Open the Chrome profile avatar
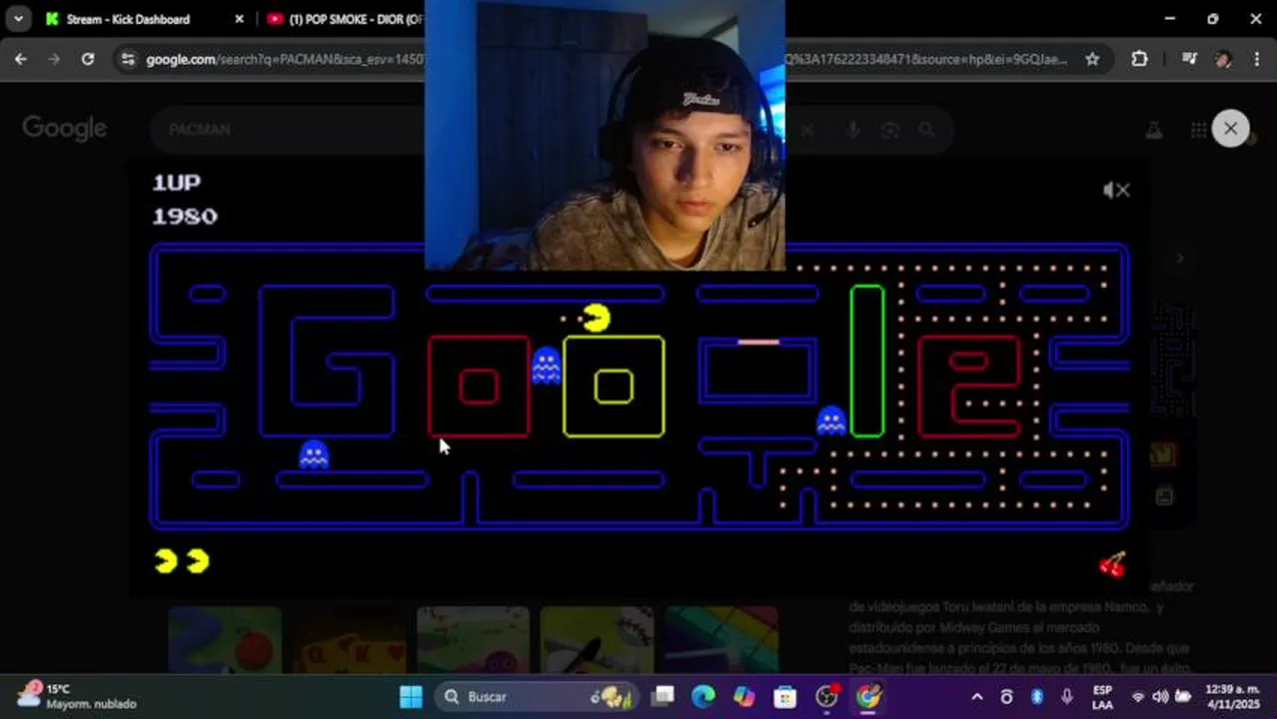The width and height of the screenshot is (1277, 719). [x=1223, y=59]
